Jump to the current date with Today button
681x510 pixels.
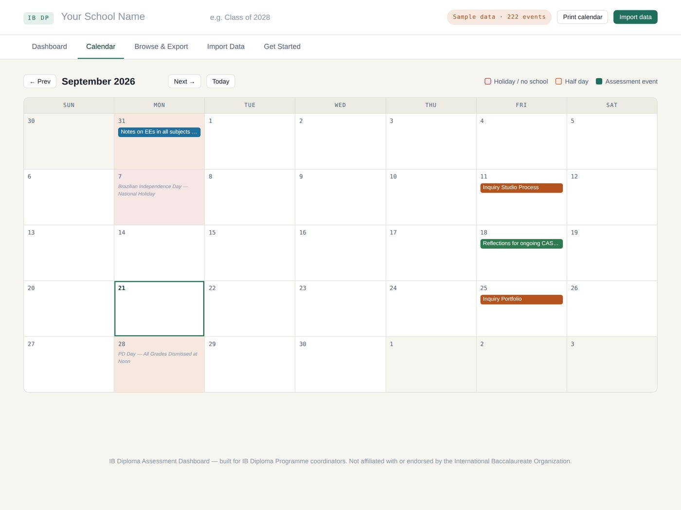[x=221, y=81]
